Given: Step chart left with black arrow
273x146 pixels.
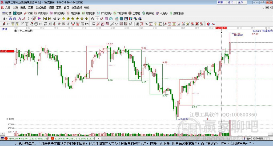Looking at the screenshot, I should pos(54,19).
